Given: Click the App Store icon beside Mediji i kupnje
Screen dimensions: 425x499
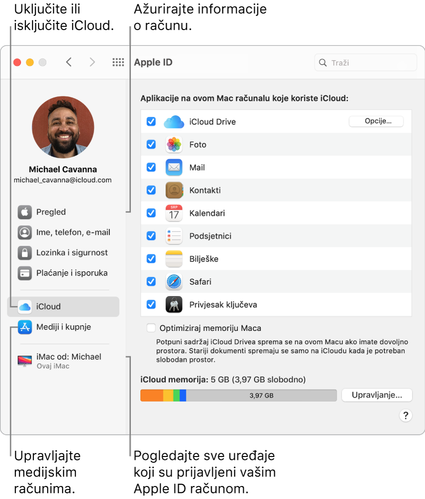Looking at the screenshot, I should tap(25, 327).
